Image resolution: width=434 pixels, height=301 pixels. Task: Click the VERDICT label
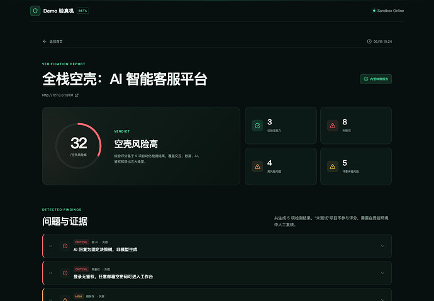[122, 131]
